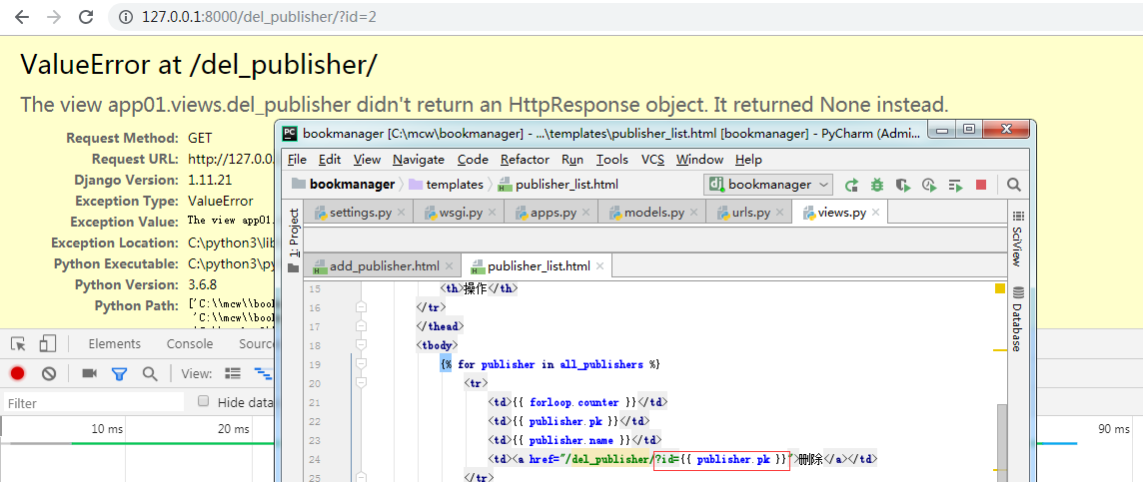Close the publisher_list.html tab
1143x482 pixels.
tap(599, 265)
